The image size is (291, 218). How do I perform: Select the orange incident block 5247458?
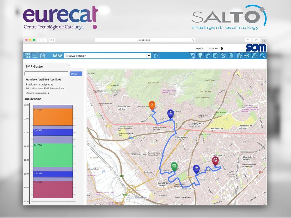[x=53, y=117]
